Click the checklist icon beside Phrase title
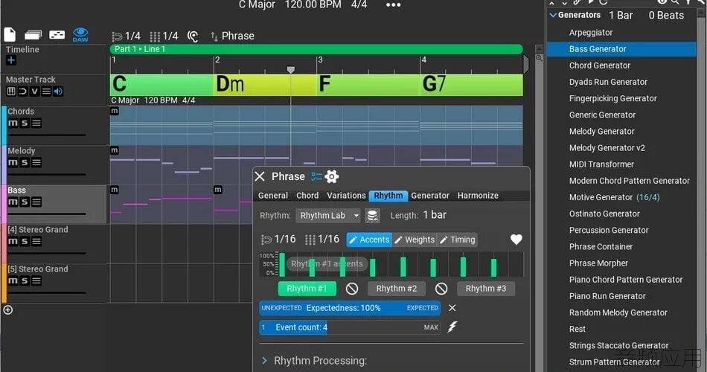707x372 pixels. tap(316, 177)
